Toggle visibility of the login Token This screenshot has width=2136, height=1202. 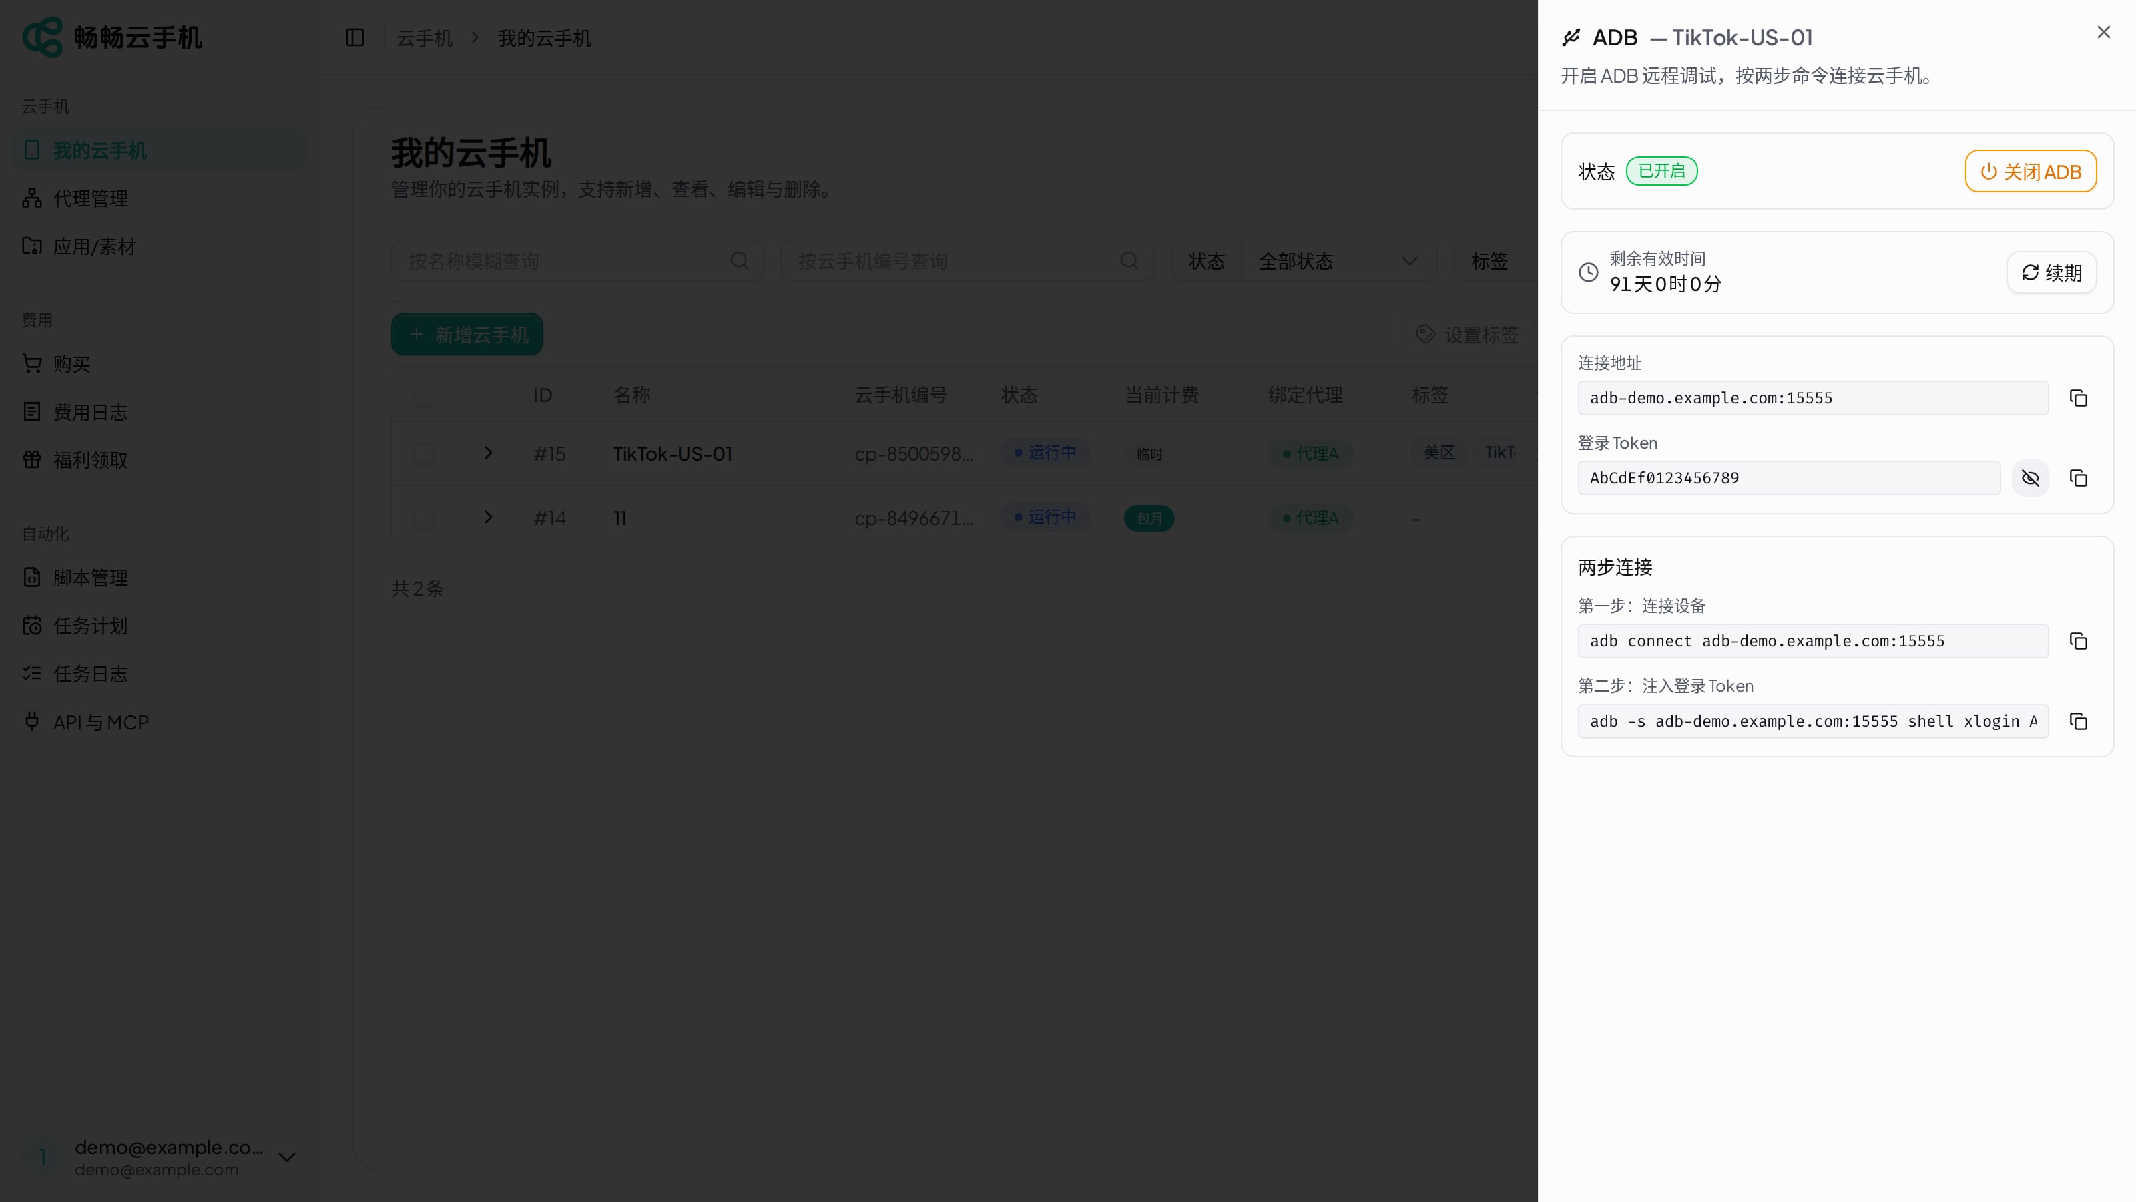(x=2030, y=478)
